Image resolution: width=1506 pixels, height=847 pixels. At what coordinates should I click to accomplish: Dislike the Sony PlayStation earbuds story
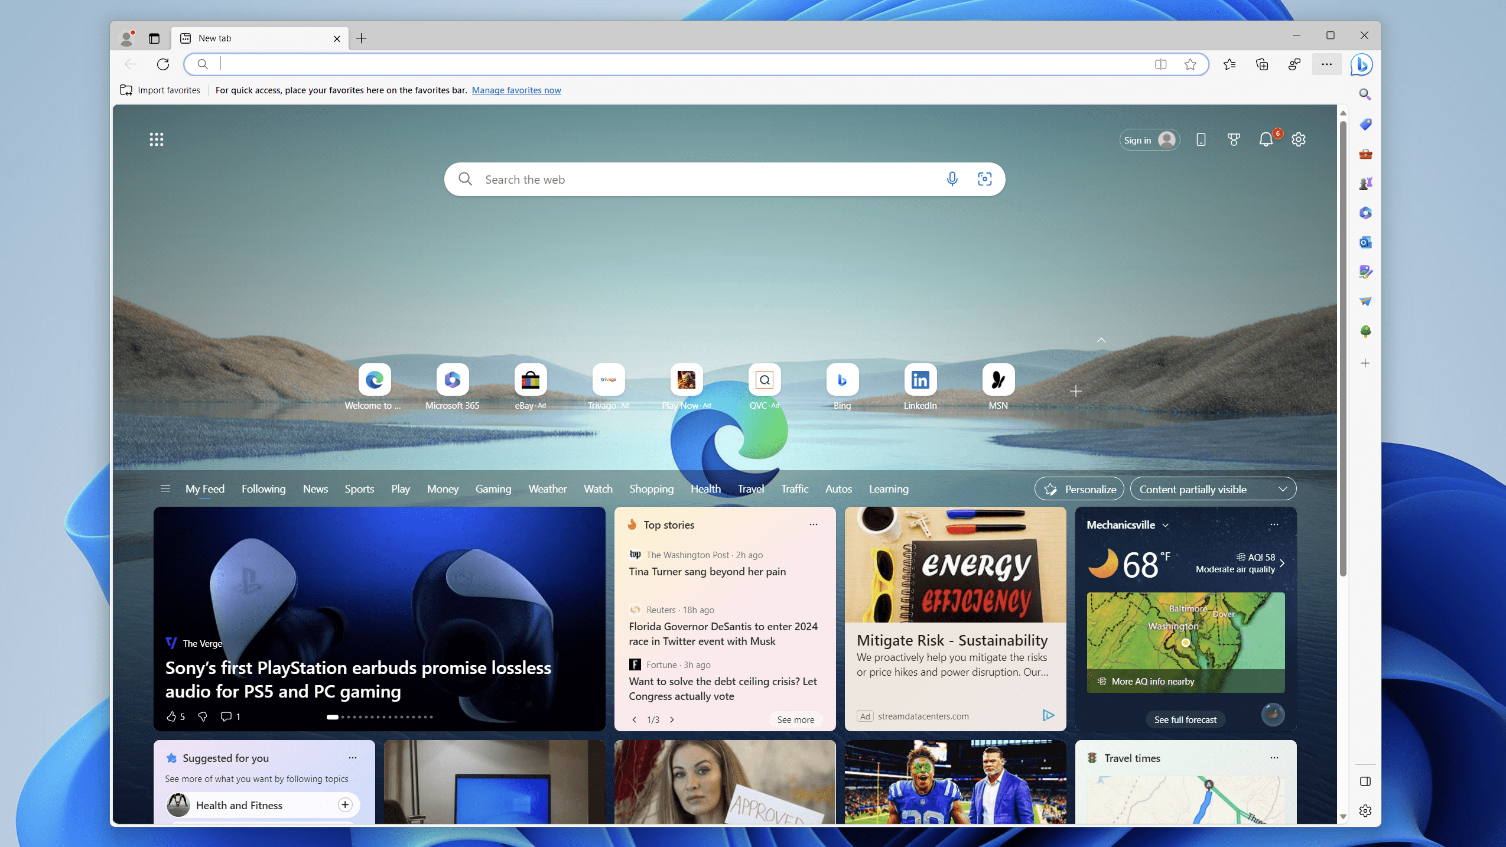tap(202, 716)
